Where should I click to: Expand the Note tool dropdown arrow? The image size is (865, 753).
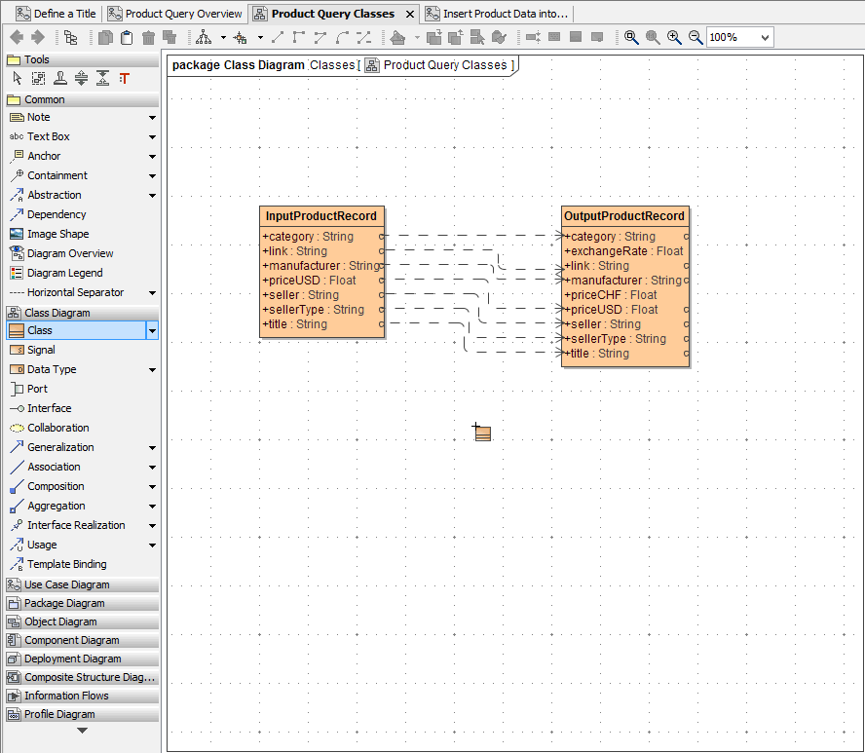pyautogui.click(x=152, y=118)
